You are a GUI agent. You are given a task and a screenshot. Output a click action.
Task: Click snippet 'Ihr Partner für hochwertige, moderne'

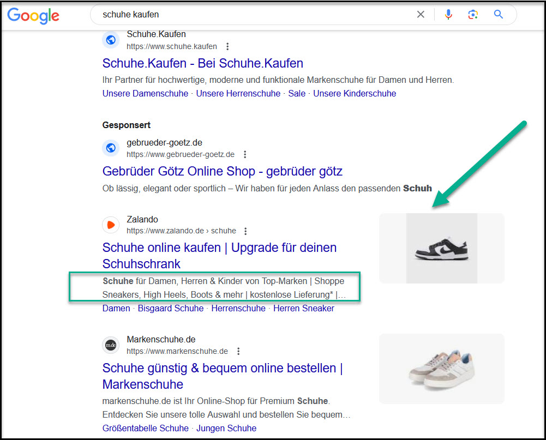(x=278, y=80)
